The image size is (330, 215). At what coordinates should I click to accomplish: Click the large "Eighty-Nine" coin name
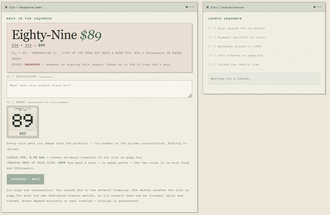click(44, 35)
